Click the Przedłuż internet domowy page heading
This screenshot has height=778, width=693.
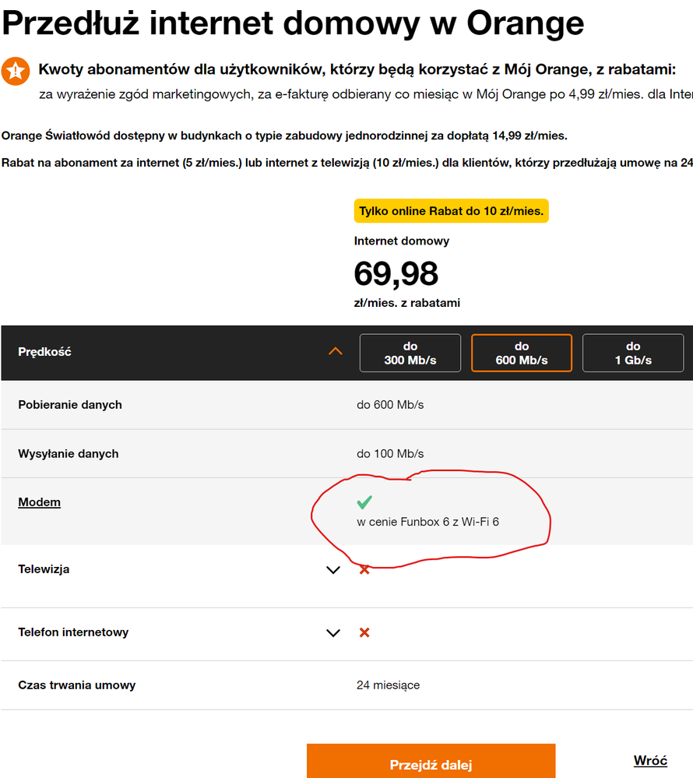[x=293, y=23]
